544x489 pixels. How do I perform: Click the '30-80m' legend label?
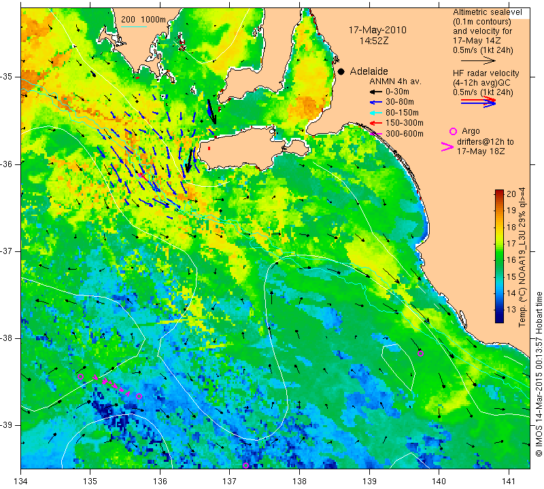pos(400,102)
